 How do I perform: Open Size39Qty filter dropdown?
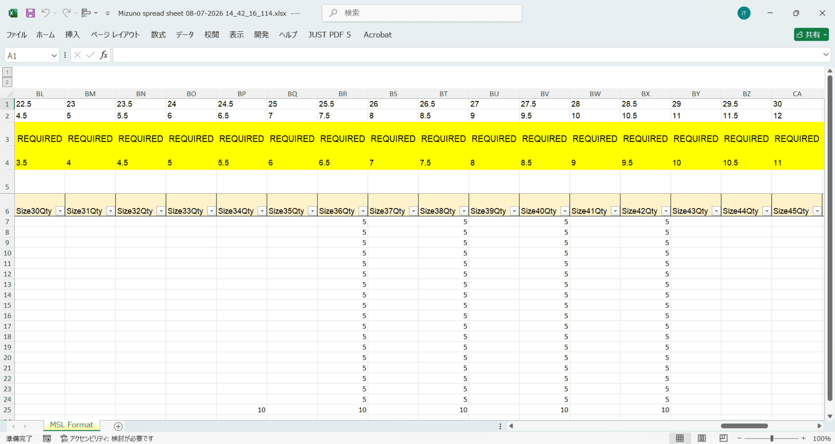point(514,211)
